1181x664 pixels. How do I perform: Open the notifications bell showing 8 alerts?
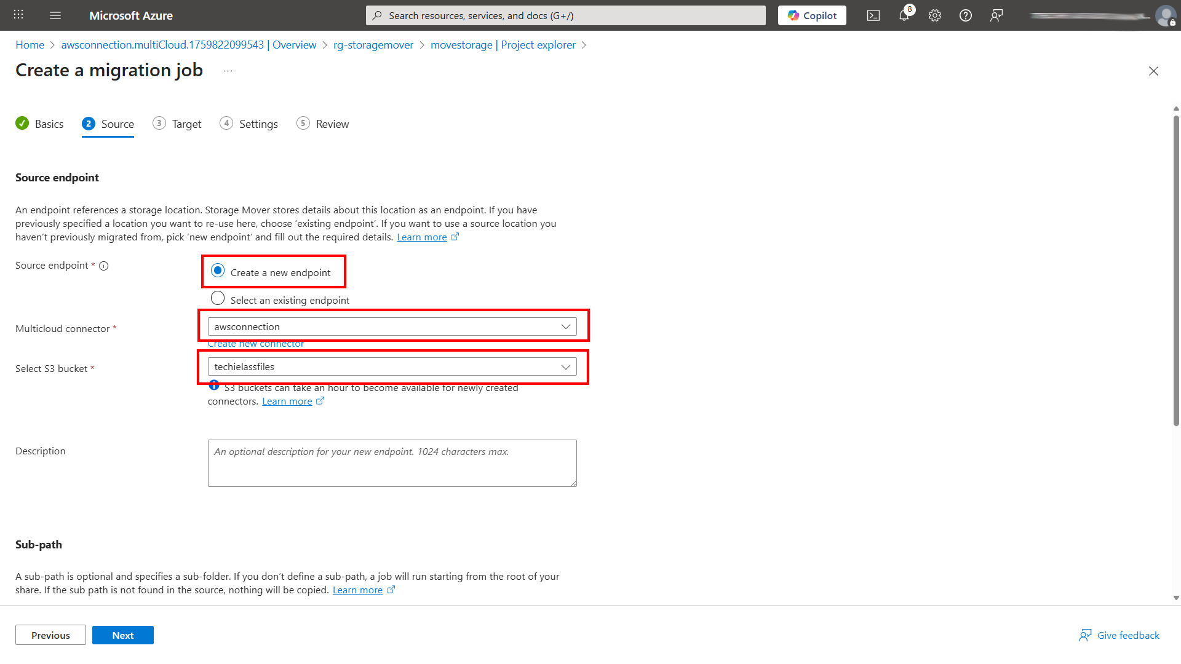point(904,15)
